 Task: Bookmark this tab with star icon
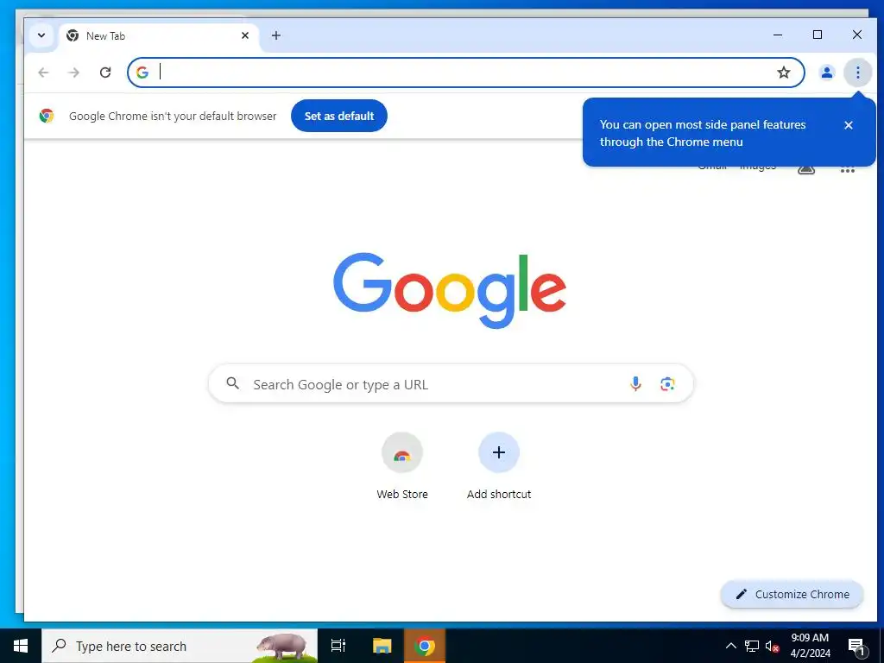(784, 73)
